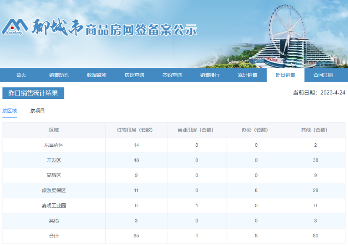Select the active 昨日销售 tab
Viewport: 348px width, 246px height.
[x=285, y=75]
